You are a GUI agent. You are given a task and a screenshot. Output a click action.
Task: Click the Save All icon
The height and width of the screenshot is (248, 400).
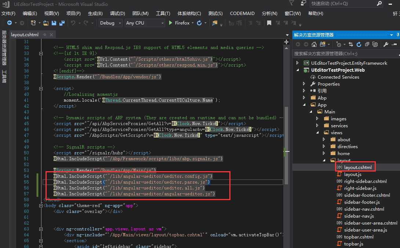coord(62,23)
